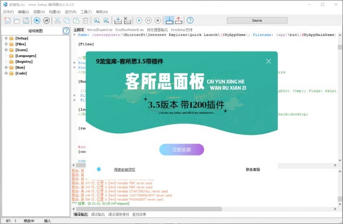
Task: Click the toolbar Help question-mark icon
Action: [x=190, y=21]
